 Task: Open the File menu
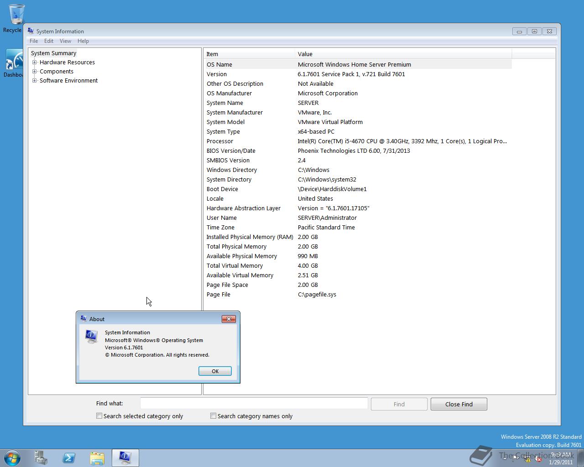tap(34, 41)
